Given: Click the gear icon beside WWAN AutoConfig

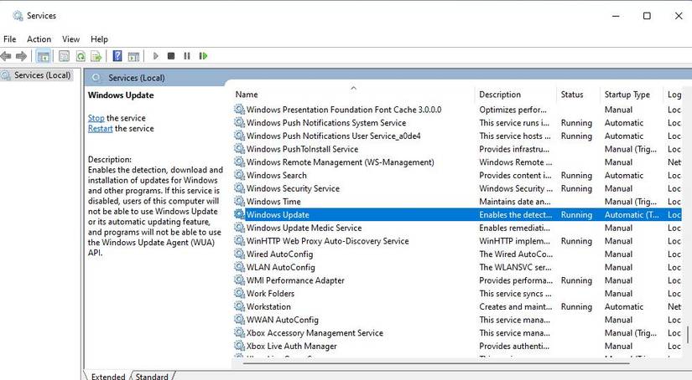Looking at the screenshot, I should pos(239,319).
